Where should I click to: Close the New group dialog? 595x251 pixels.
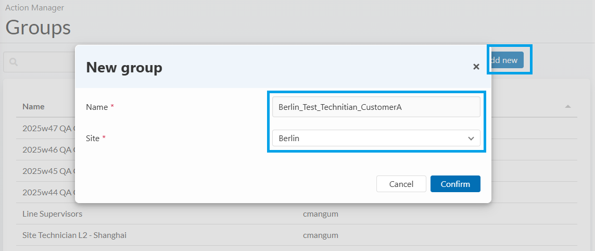(x=476, y=67)
